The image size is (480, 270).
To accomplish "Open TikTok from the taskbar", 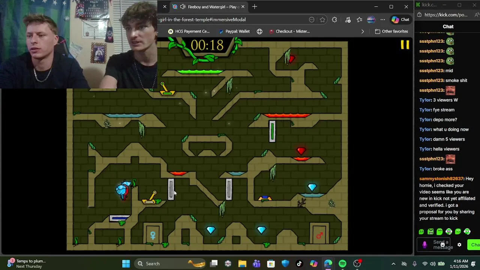I will 299,264.
